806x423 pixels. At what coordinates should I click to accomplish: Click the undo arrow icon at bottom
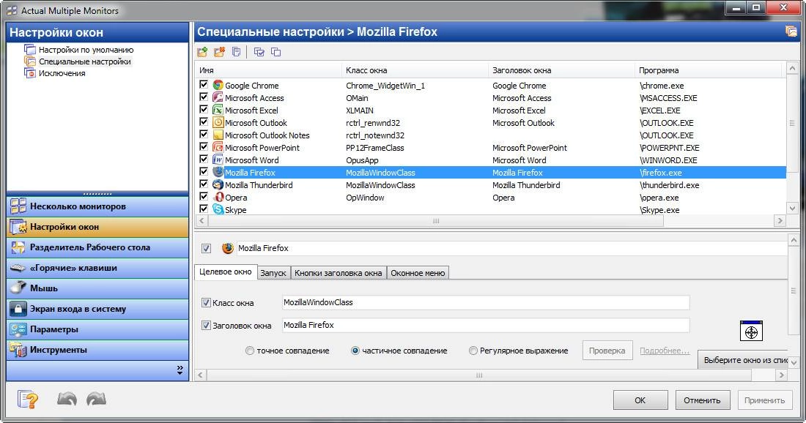point(67,399)
